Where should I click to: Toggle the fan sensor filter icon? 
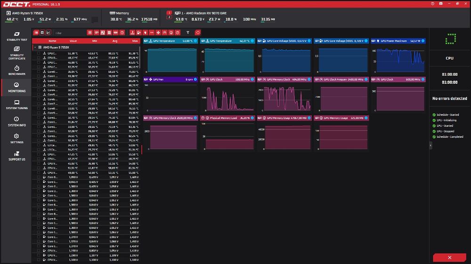[158, 33]
